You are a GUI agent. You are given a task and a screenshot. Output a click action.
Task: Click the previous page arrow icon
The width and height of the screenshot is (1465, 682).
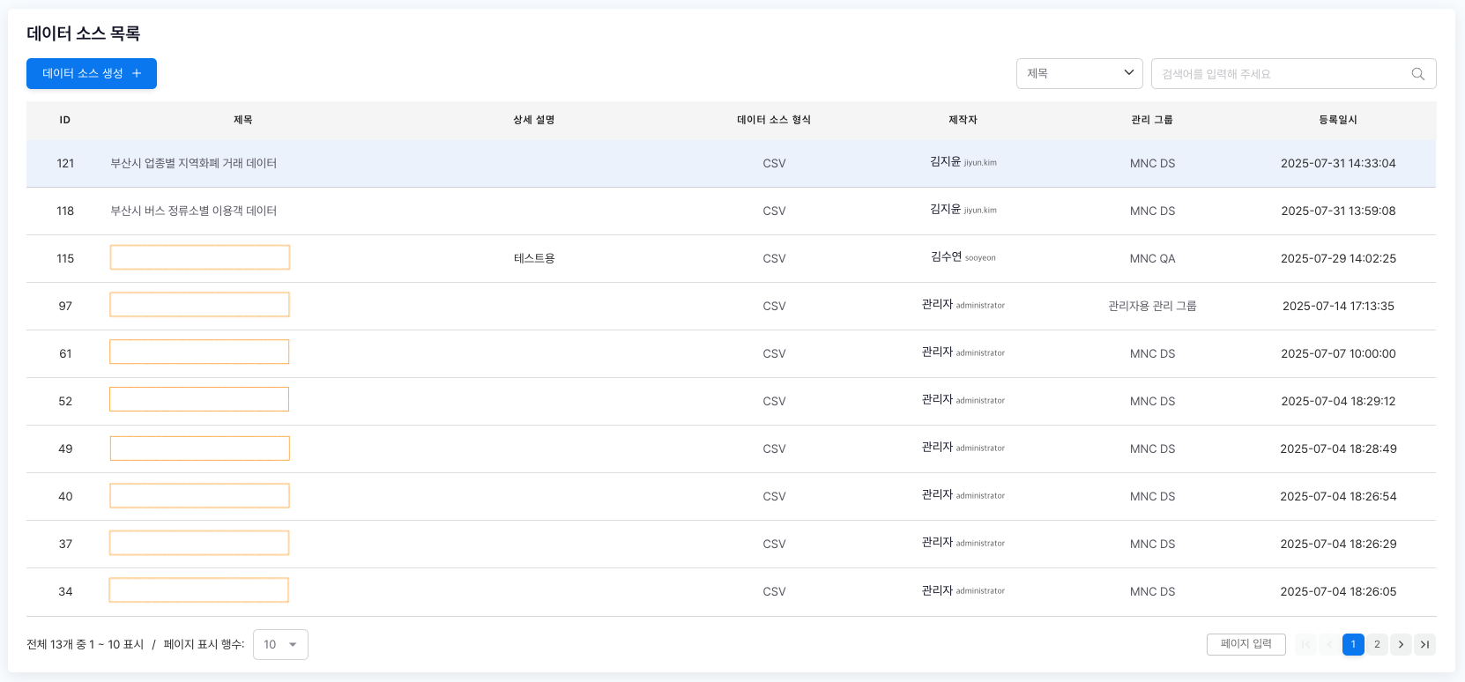coord(1329,644)
